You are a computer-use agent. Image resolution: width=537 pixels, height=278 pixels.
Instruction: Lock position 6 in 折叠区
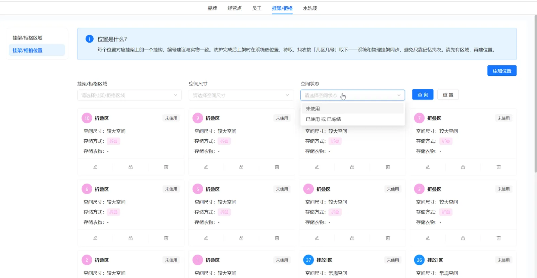click(x=131, y=238)
